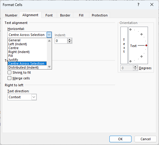Click the Help question mark icon
Image resolution: width=159 pixels, height=145 pixels.
tap(138, 4)
